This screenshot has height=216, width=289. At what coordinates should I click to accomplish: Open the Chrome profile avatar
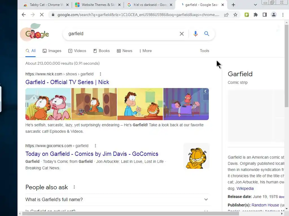[x=274, y=15]
